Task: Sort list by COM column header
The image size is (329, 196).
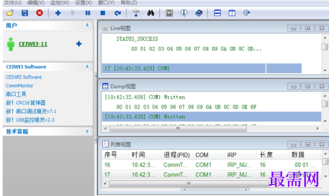Action: pos(209,155)
